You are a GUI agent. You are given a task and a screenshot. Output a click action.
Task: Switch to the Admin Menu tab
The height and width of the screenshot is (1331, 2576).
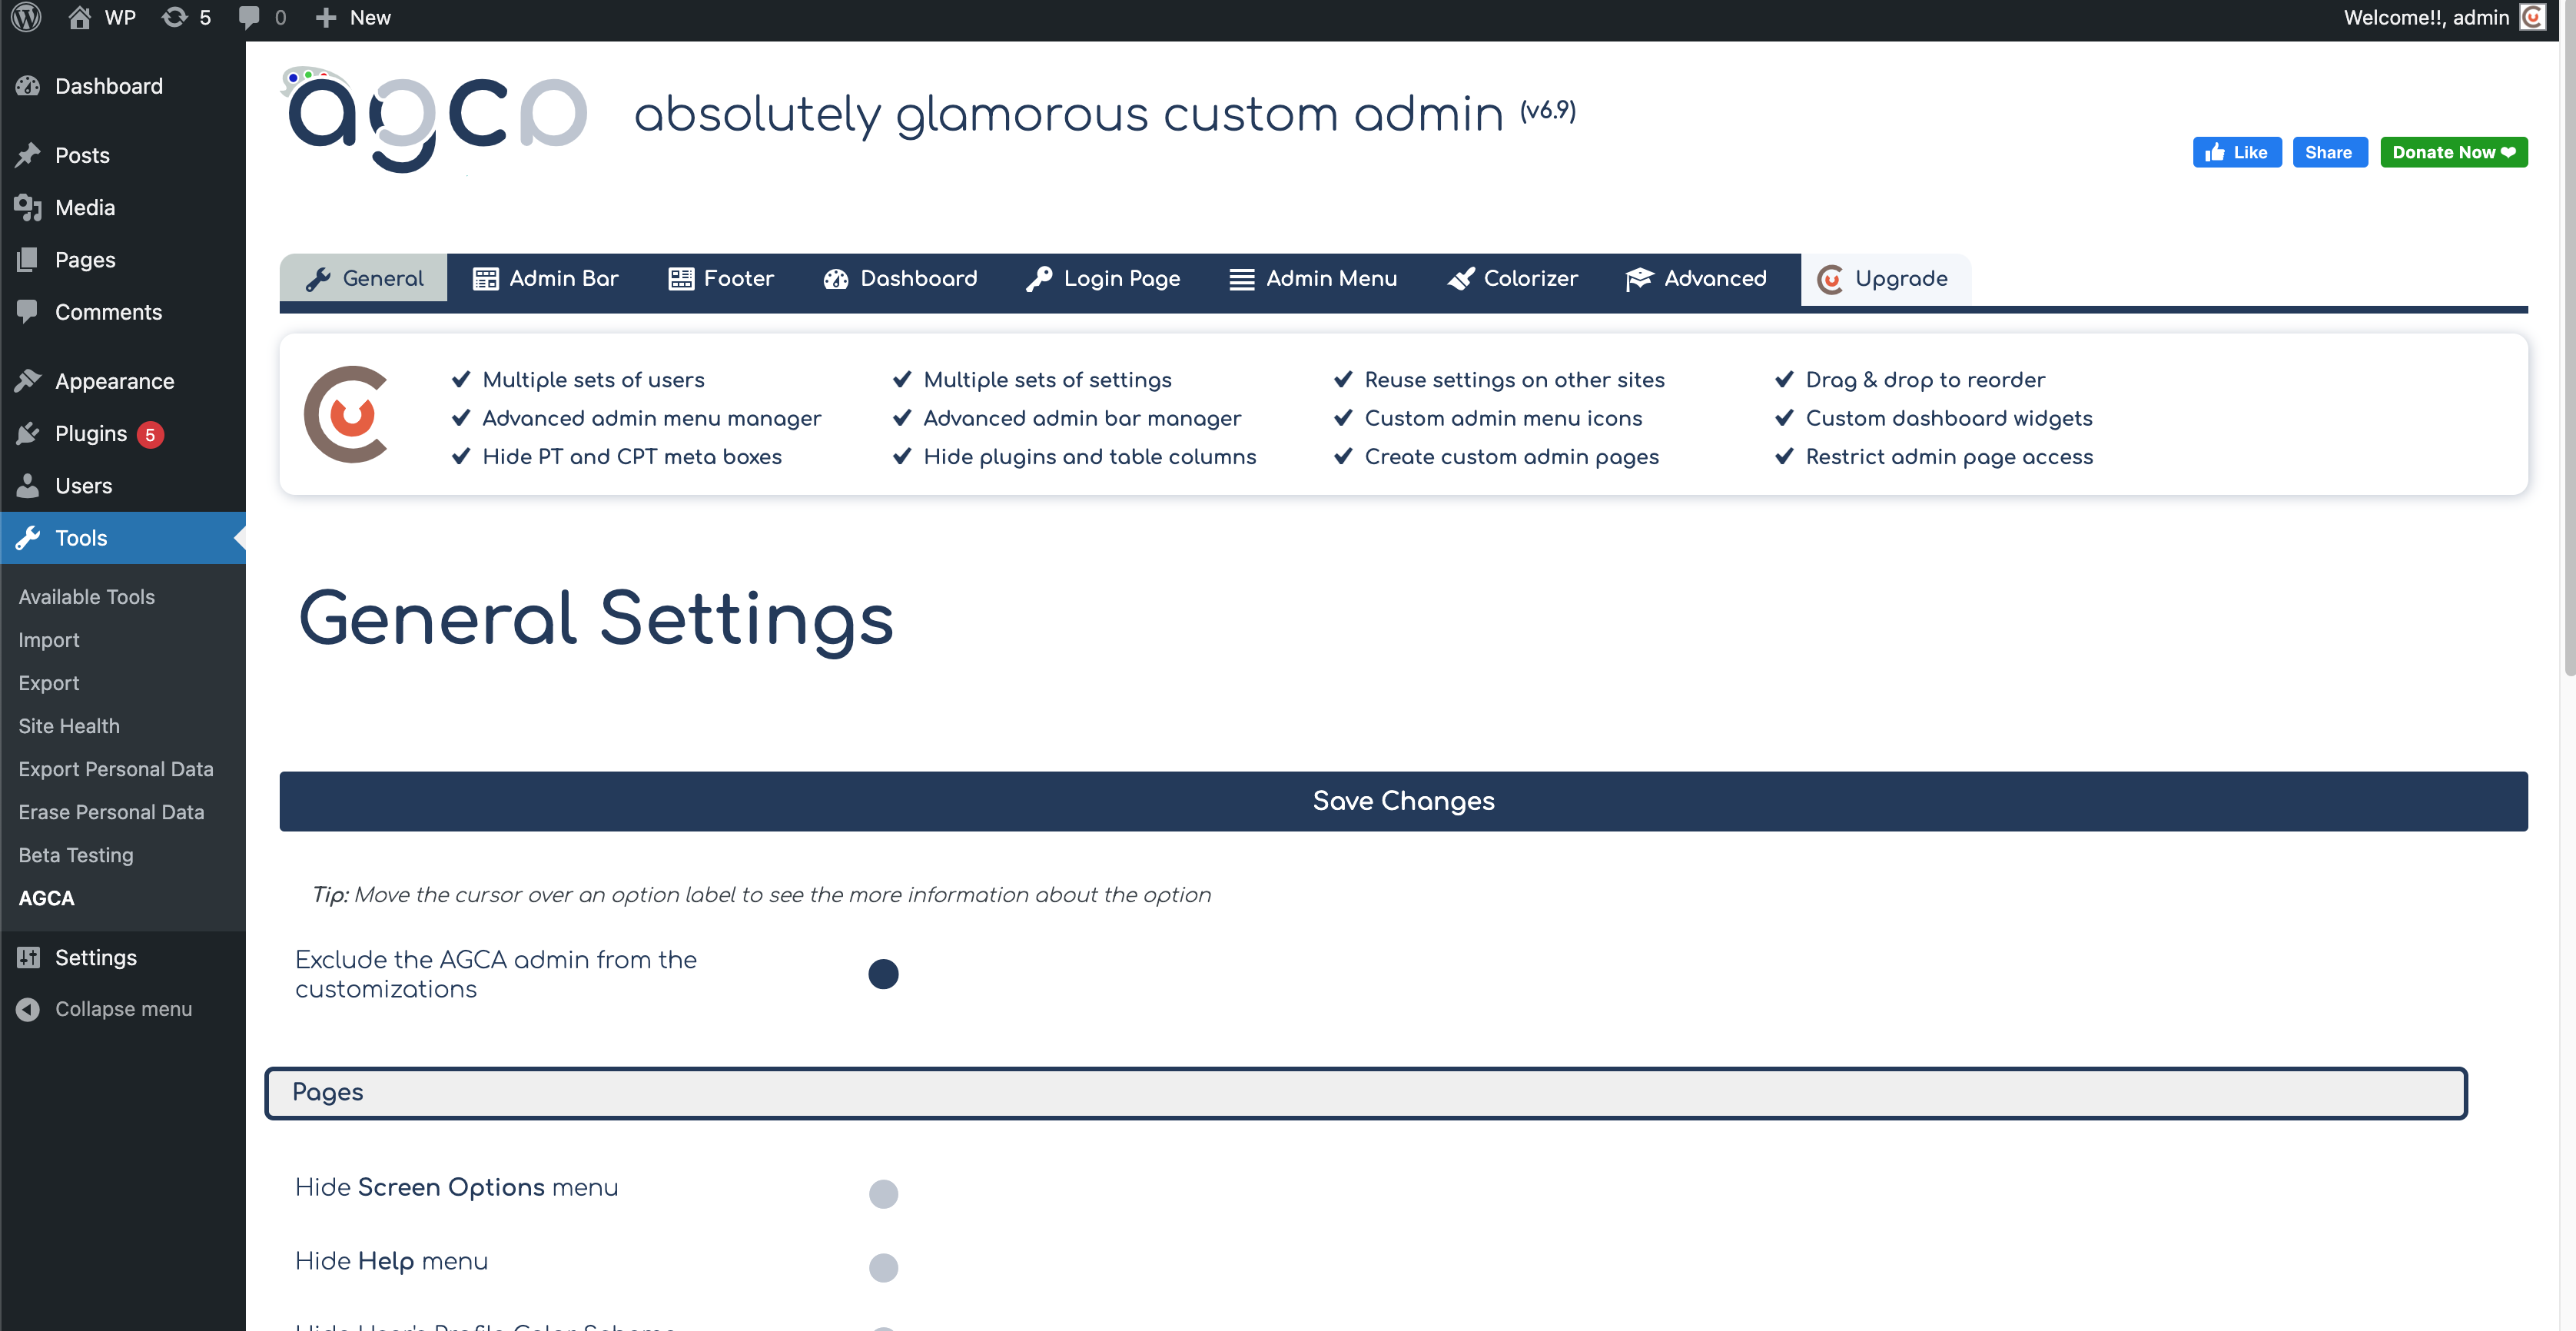pyautogui.click(x=1312, y=279)
